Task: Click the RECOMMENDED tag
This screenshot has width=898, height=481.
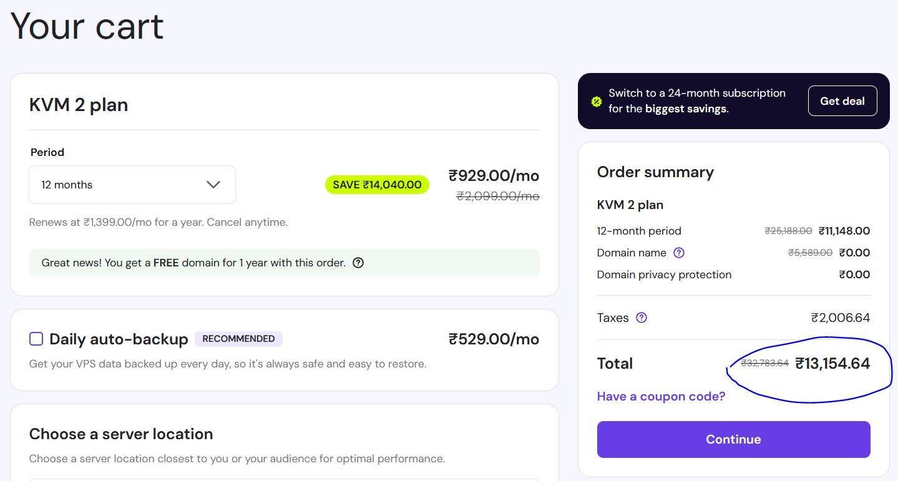Action: pyautogui.click(x=238, y=339)
